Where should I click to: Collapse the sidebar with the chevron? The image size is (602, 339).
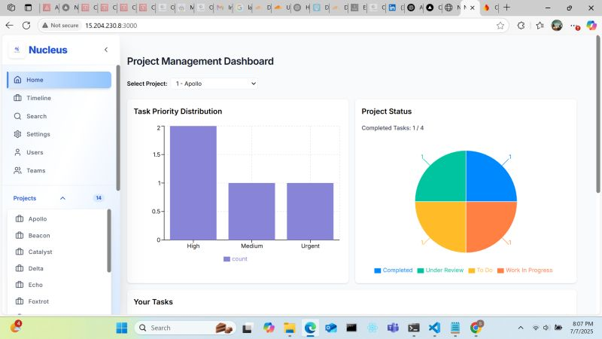click(x=106, y=50)
